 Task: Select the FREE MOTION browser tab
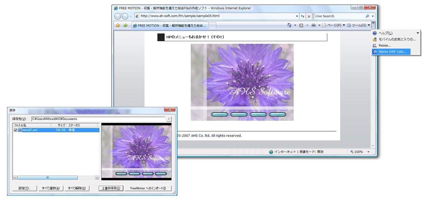[x=170, y=26]
